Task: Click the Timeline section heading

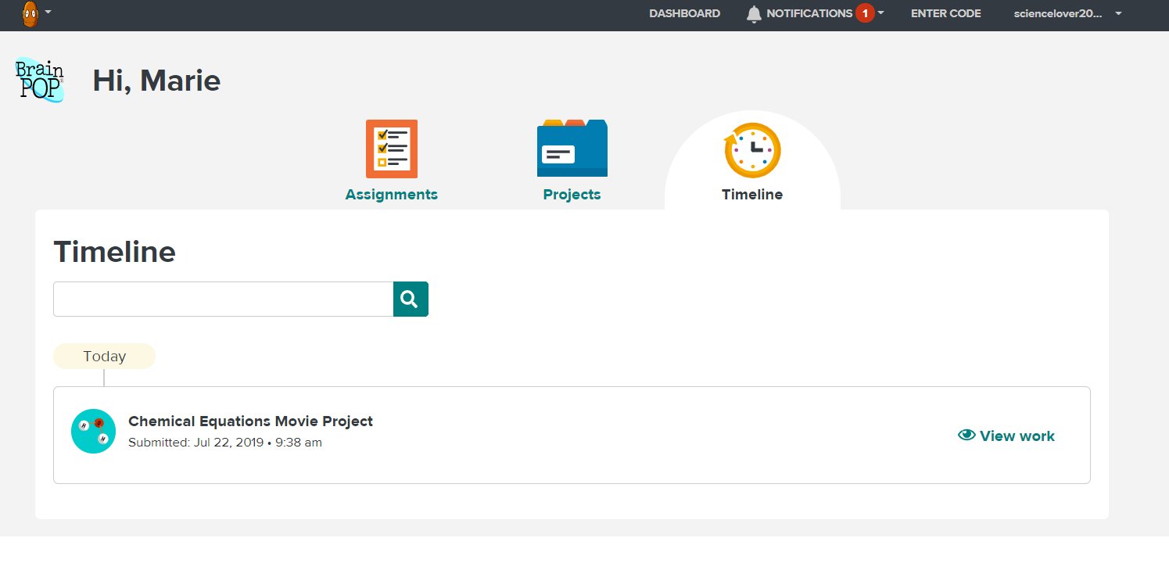Action: (x=114, y=252)
